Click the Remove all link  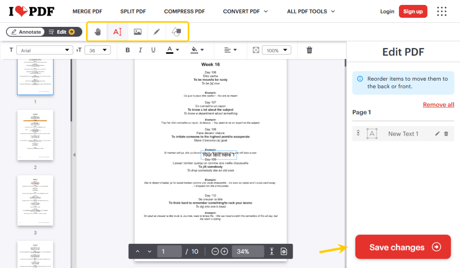(438, 104)
